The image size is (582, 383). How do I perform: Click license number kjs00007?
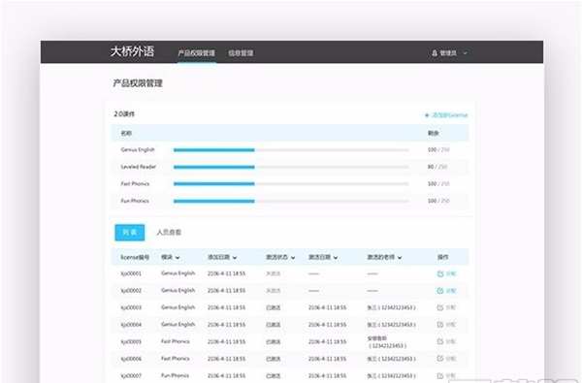click(x=131, y=375)
